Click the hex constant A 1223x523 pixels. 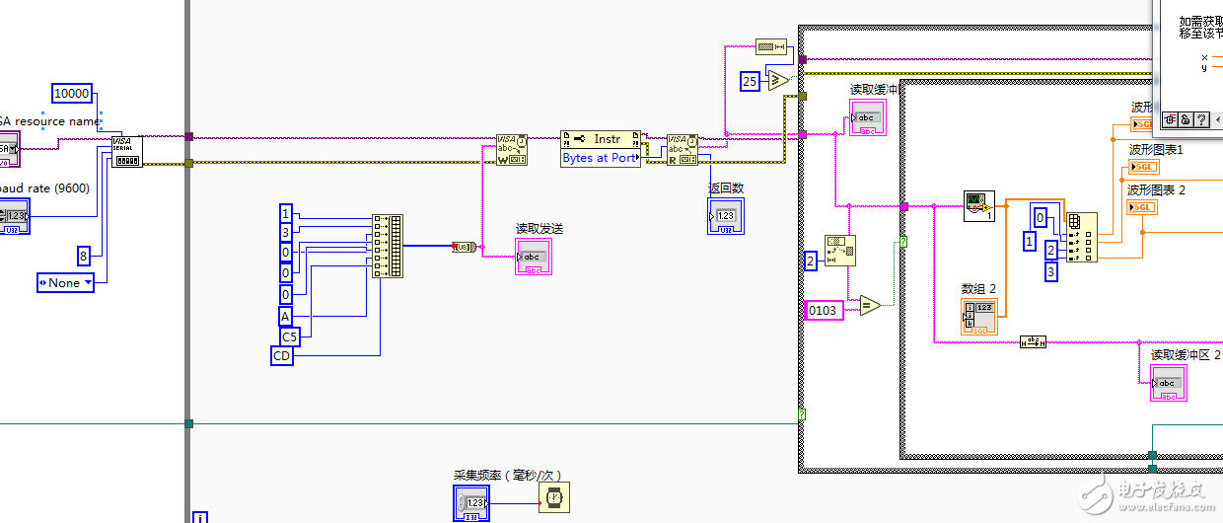tap(285, 316)
